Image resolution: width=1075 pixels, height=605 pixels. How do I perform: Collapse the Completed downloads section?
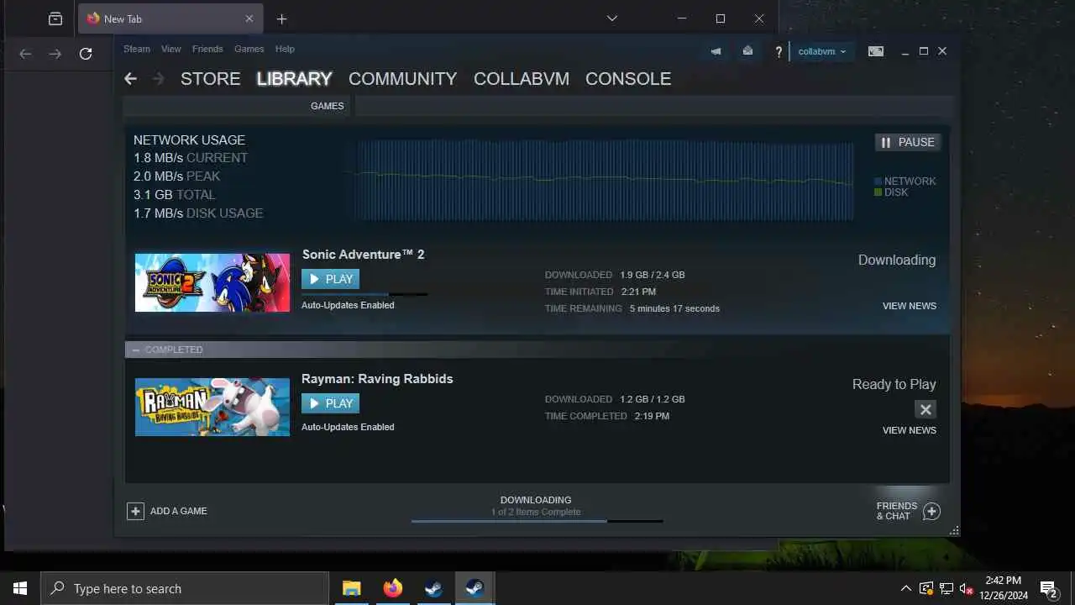[136, 350]
